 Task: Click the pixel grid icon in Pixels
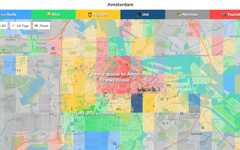pyautogui.click(x=36, y=25)
